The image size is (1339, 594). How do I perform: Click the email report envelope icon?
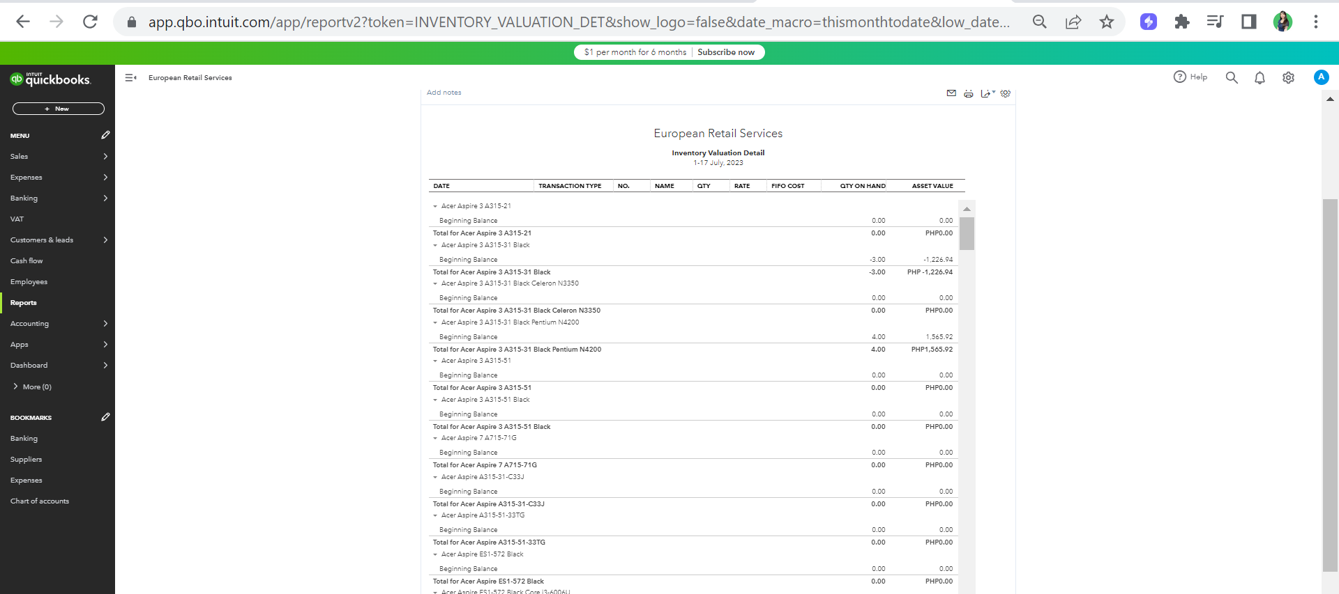[951, 93]
